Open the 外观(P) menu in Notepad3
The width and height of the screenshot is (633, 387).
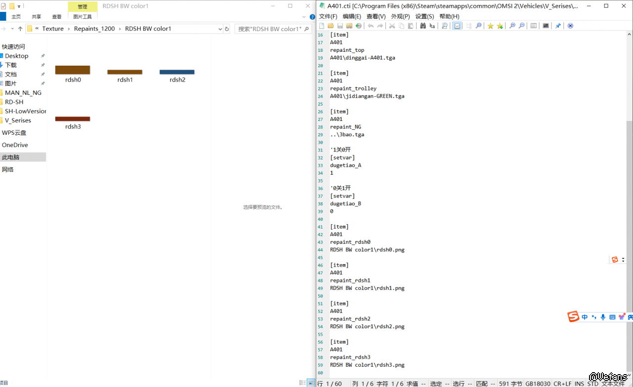click(400, 16)
